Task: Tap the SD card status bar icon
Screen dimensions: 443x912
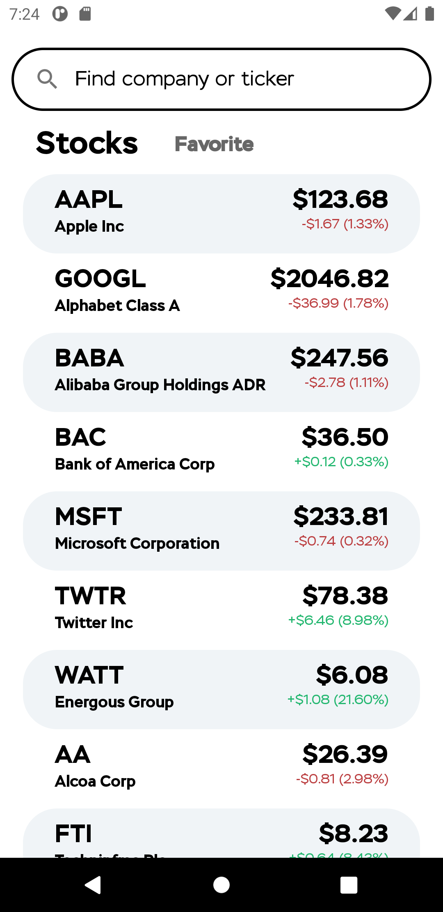Action: pyautogui.click(x=85, y=14)
